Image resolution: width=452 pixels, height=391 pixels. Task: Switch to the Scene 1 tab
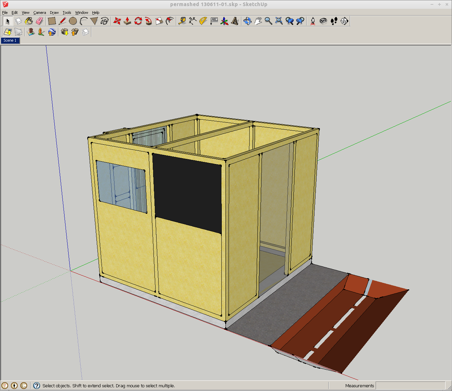click(x=10, y=40)
